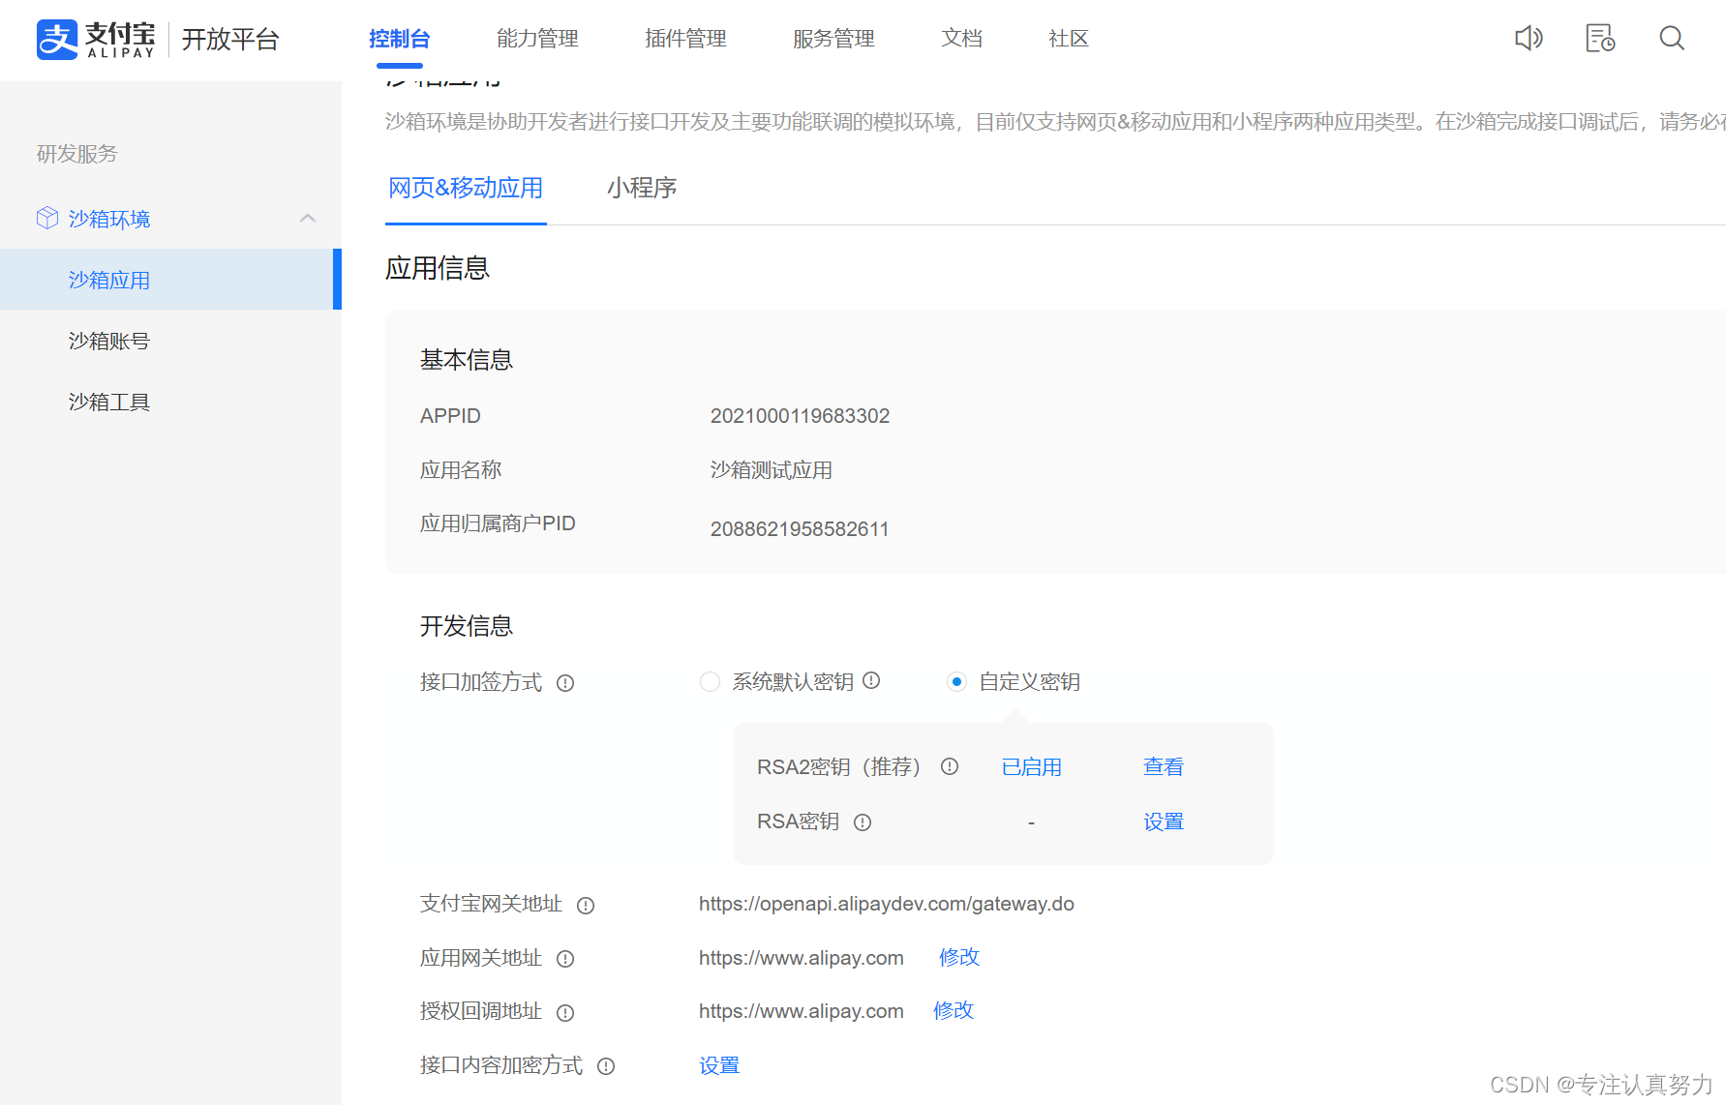The width and height of the screenshot is (1726, 1105).
Task: Open the 社区 top menu
Action: (x=1069, y=39)
